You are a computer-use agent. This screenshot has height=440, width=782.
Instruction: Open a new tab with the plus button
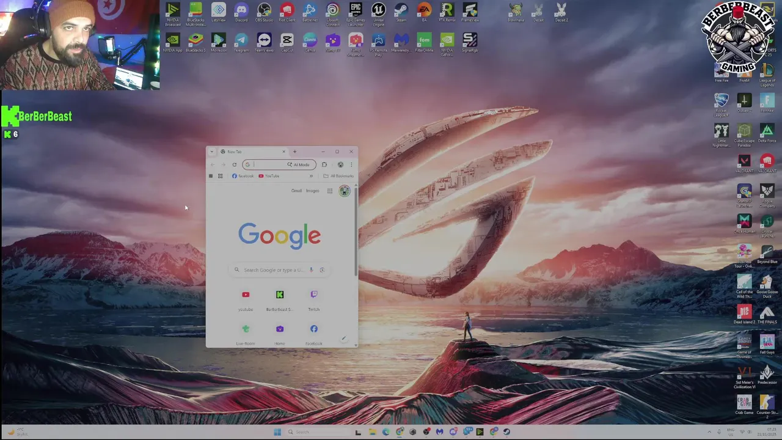click(x=294, y=152)
